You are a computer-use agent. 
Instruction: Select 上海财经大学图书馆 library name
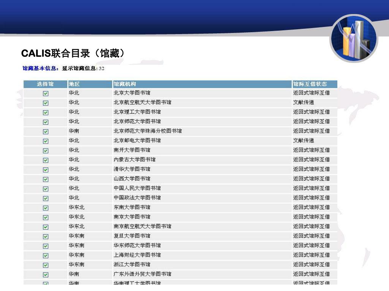pyautogui.click(x=137, y=255)
